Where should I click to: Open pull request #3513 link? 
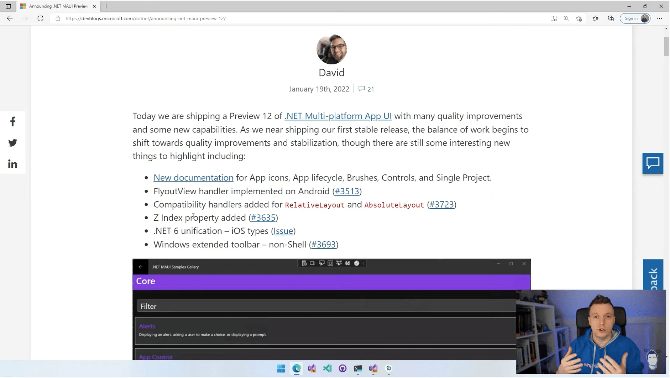[x=347, y=191]
